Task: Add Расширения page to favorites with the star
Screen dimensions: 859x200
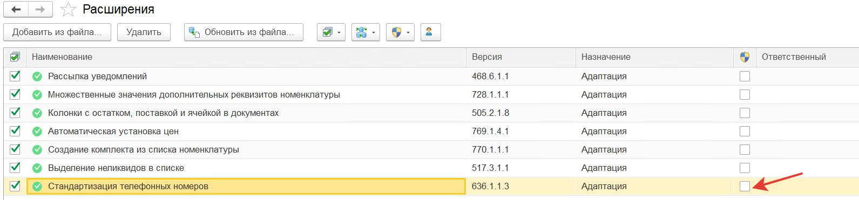Action: click(68, 10)
